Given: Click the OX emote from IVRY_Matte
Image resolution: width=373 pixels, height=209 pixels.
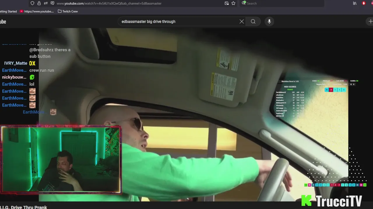Looking at the screenshot, I should pyautogui.click(x=32, y=63).
